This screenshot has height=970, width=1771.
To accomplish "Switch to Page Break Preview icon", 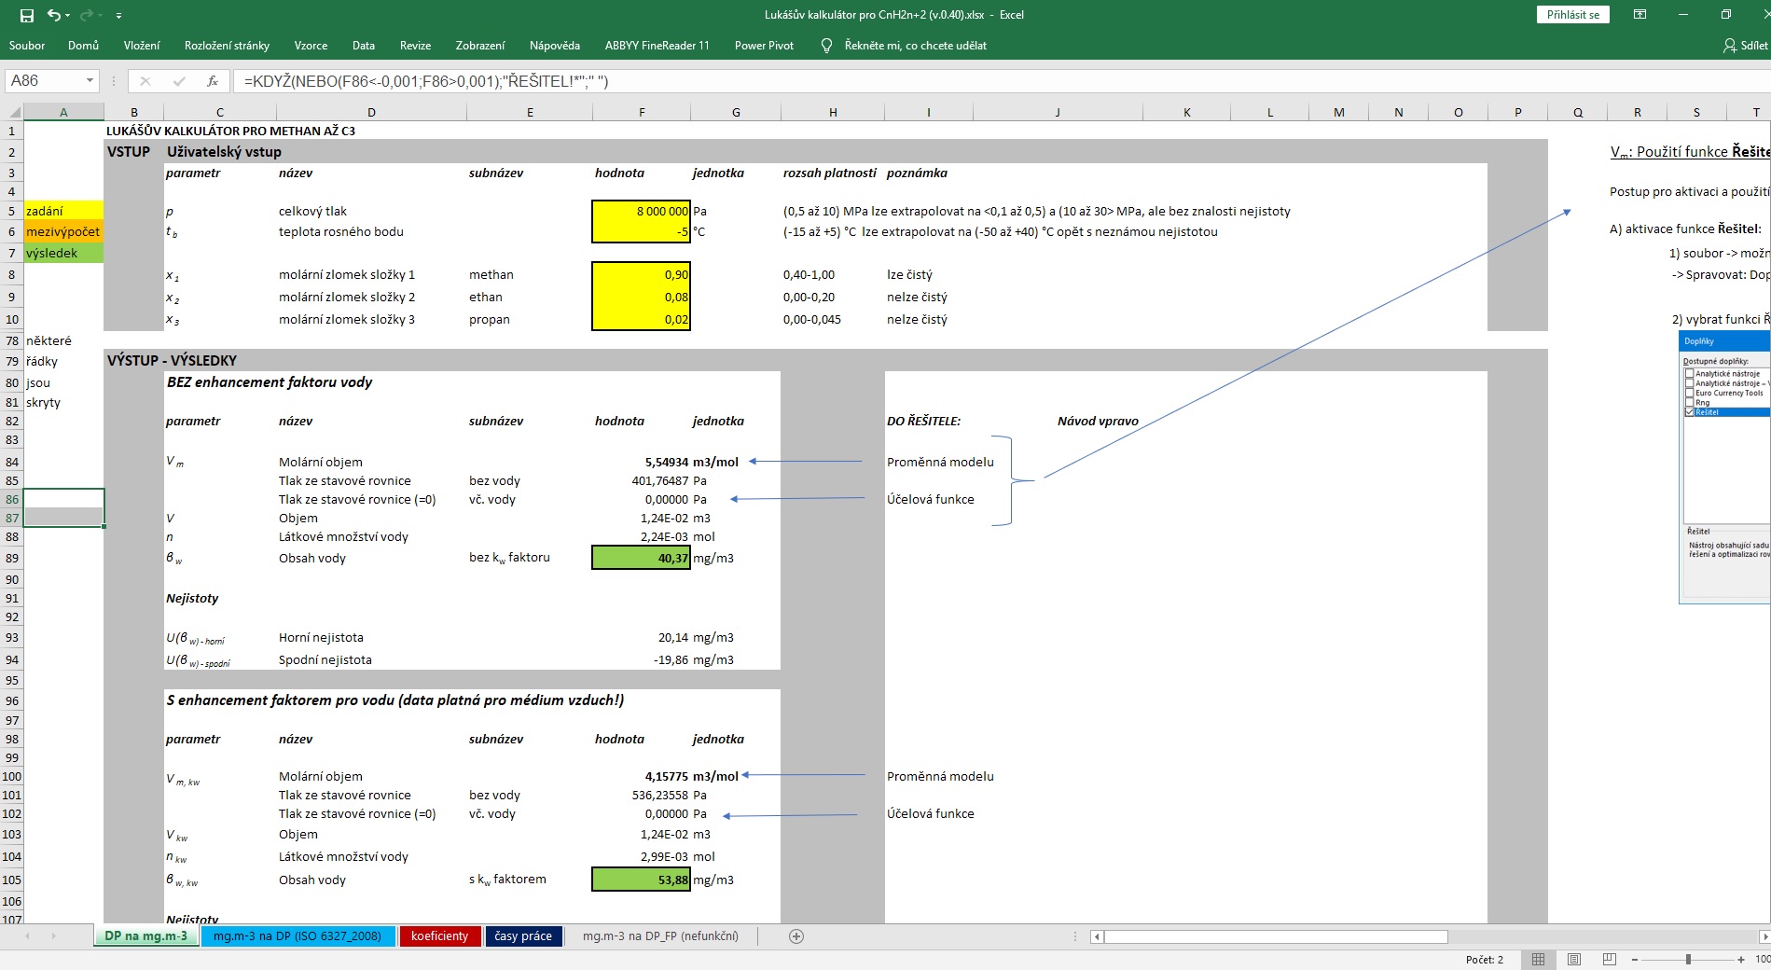I will (x=1610, y=959).
